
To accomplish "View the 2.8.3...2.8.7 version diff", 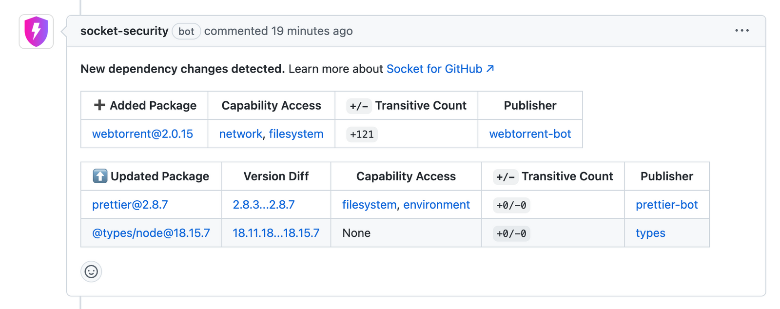I will (264, 205).
